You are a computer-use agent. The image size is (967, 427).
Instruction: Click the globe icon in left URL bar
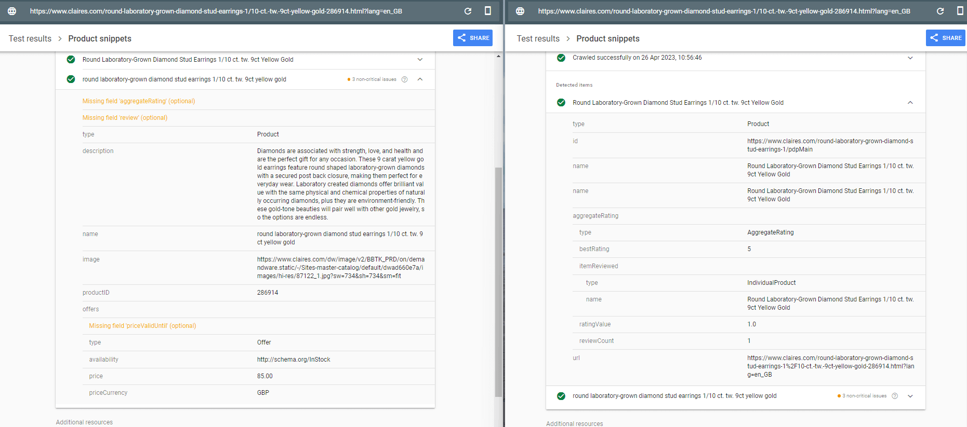tap(12, 11)
